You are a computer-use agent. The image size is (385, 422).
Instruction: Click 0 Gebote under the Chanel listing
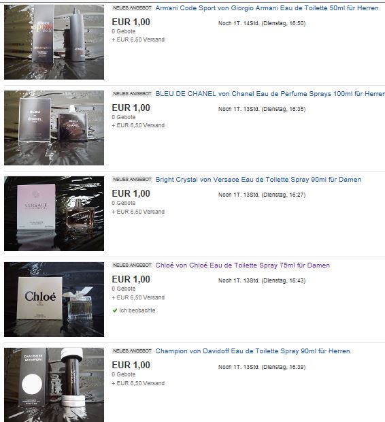tap(124, 117)
